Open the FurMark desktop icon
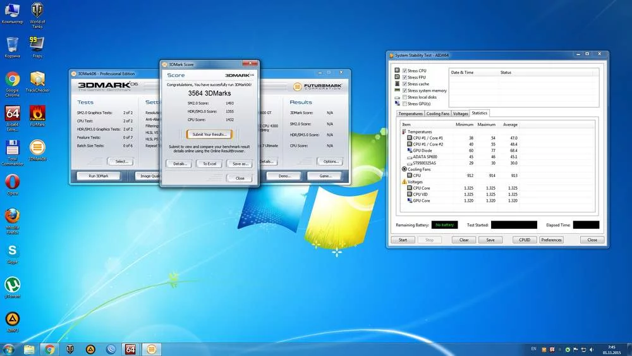This screenshot has height=356, width=632. tap(37, 113)
